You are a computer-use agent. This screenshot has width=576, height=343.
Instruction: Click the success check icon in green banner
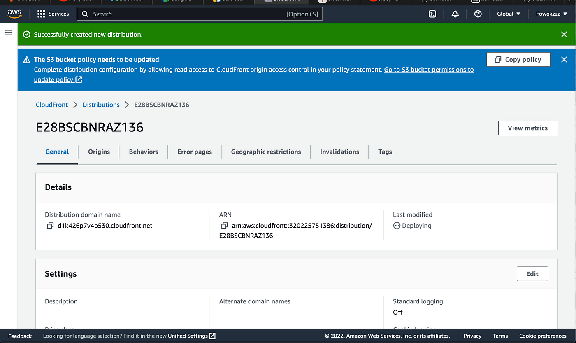pyautogui.click(x=27, y=35)
